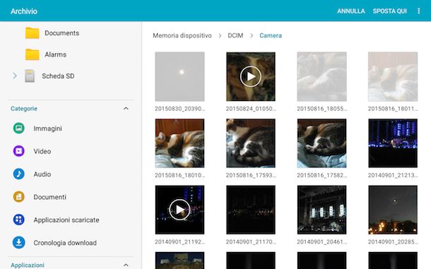
Task: Click the purple Video category icon
Action: [x=18, y=151]
